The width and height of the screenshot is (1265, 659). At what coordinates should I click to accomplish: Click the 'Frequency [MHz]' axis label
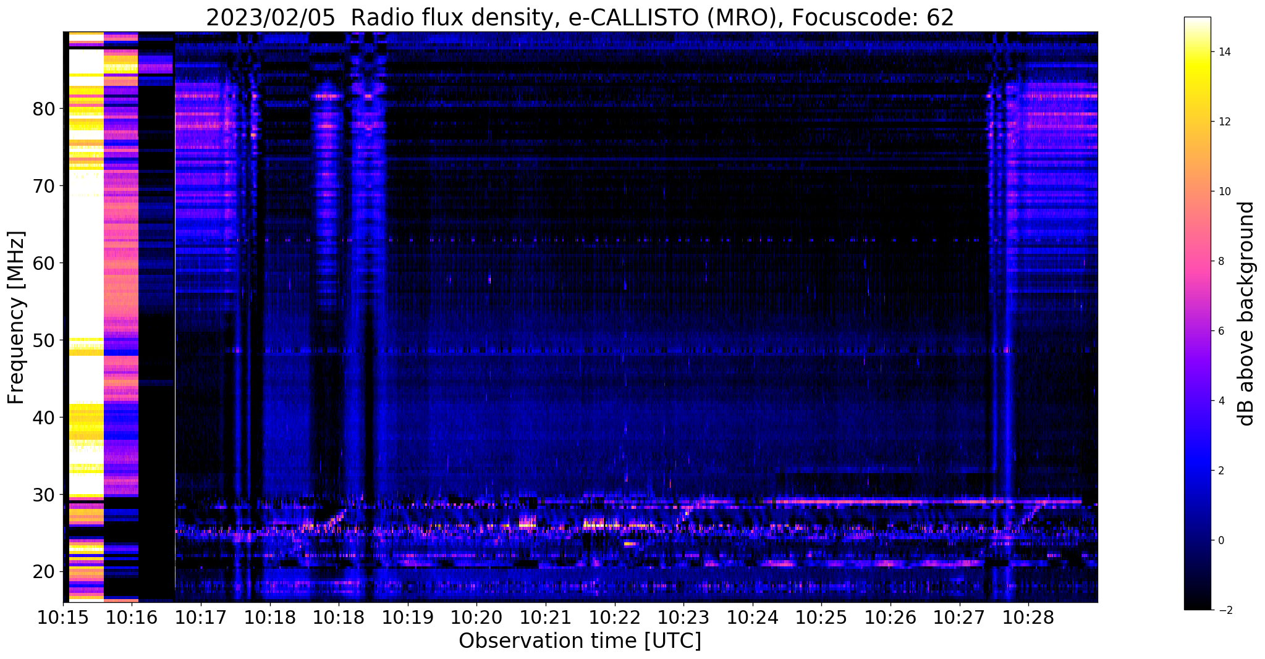pos(17,317)
